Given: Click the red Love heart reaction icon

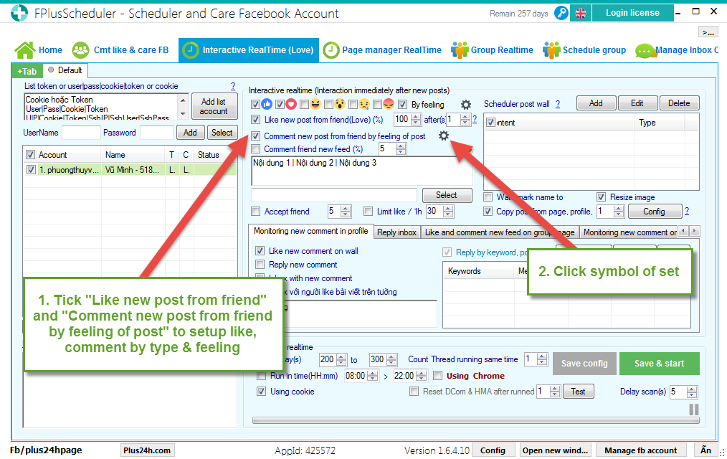Looking at the screenshot, I should tap(291, 104).
